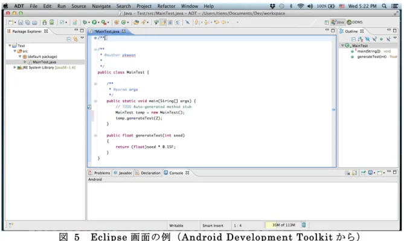Screen dimensions: 404x241
Task: Open Outline view menu triangle
Action: [395, 38]
